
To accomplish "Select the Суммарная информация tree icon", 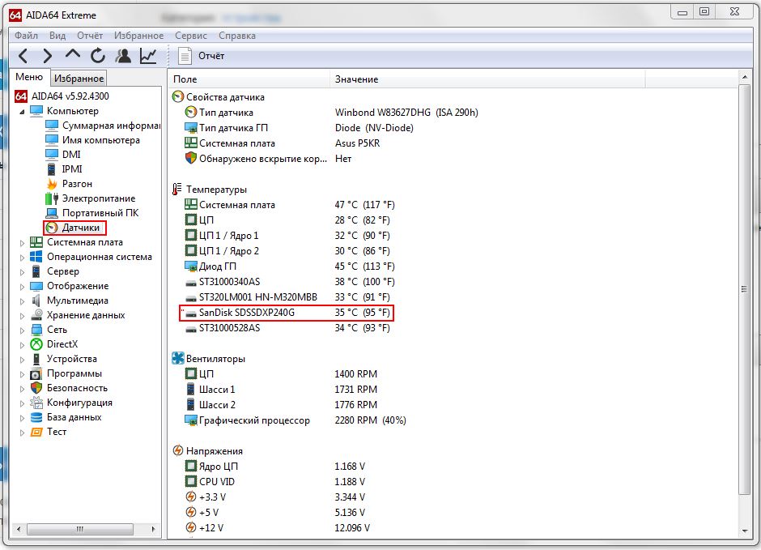I will [52, 126].
